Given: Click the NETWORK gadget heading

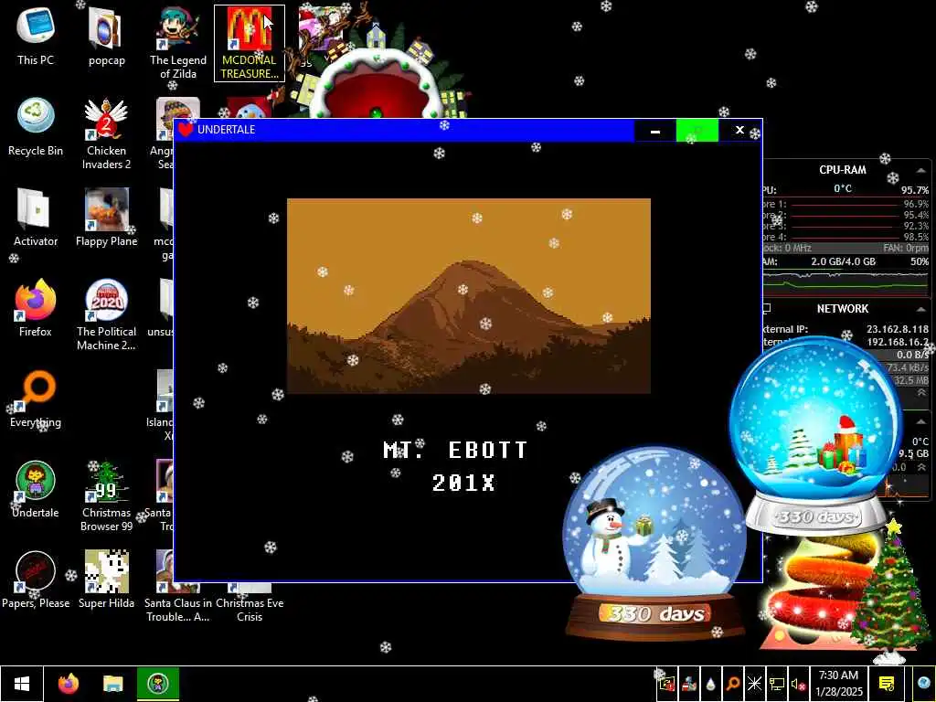Looking at the screenshot, I should point(842,309).
